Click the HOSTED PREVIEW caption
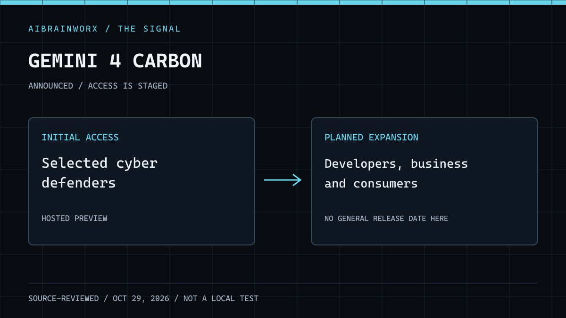566x318 pixels. coord(74,219)
